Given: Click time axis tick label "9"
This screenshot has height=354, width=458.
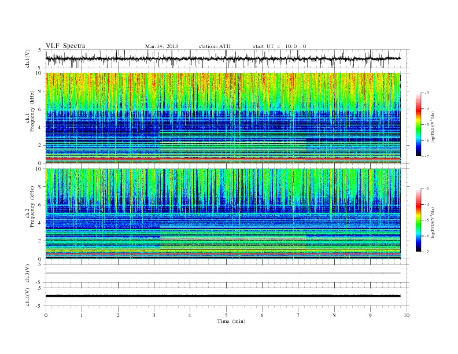Looking at the screenshot, I should click(370, 315).
